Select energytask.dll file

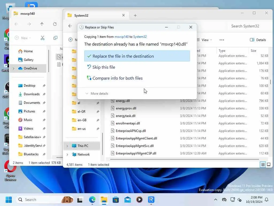[x=125, y=116]
